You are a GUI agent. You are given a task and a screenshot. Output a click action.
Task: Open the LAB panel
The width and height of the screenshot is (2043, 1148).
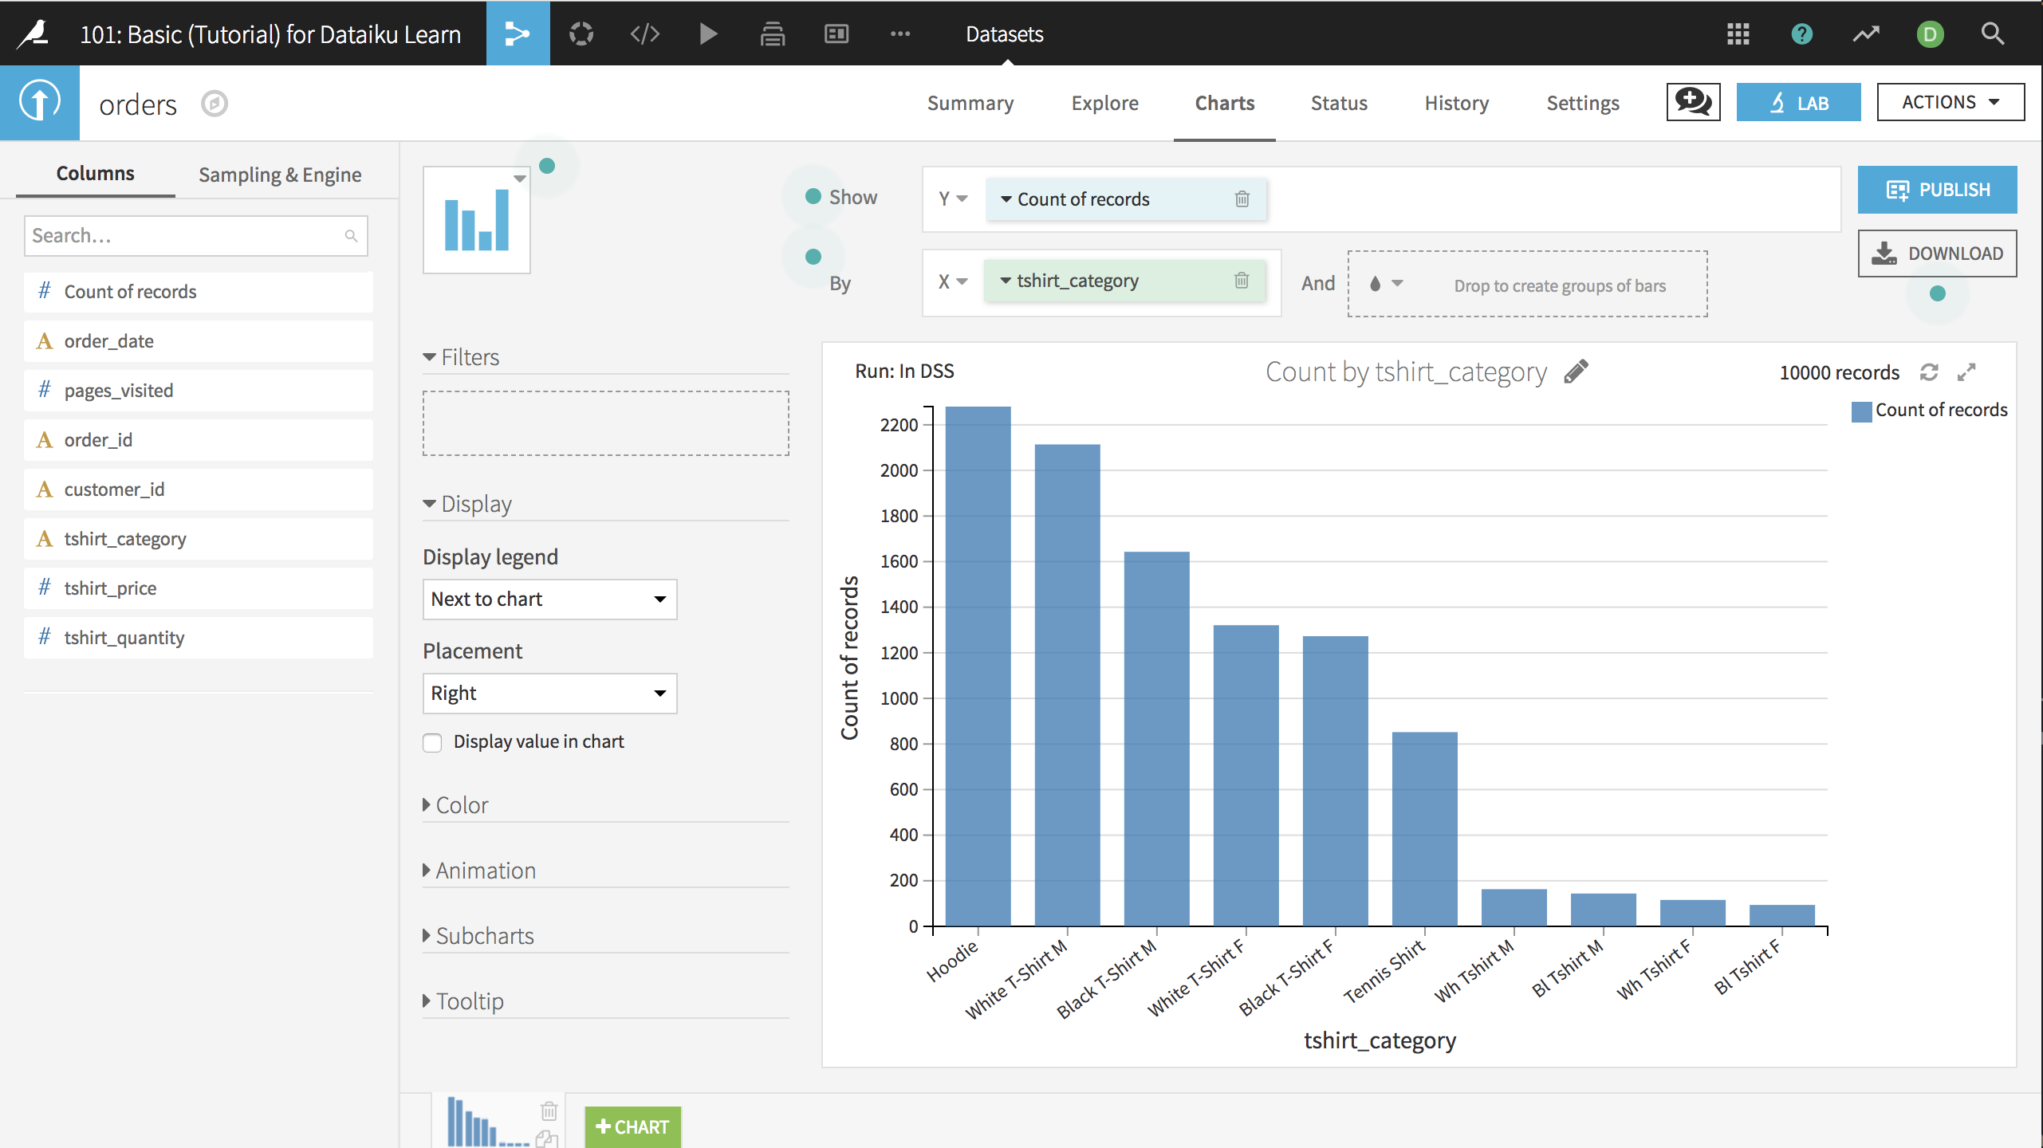1799,102
